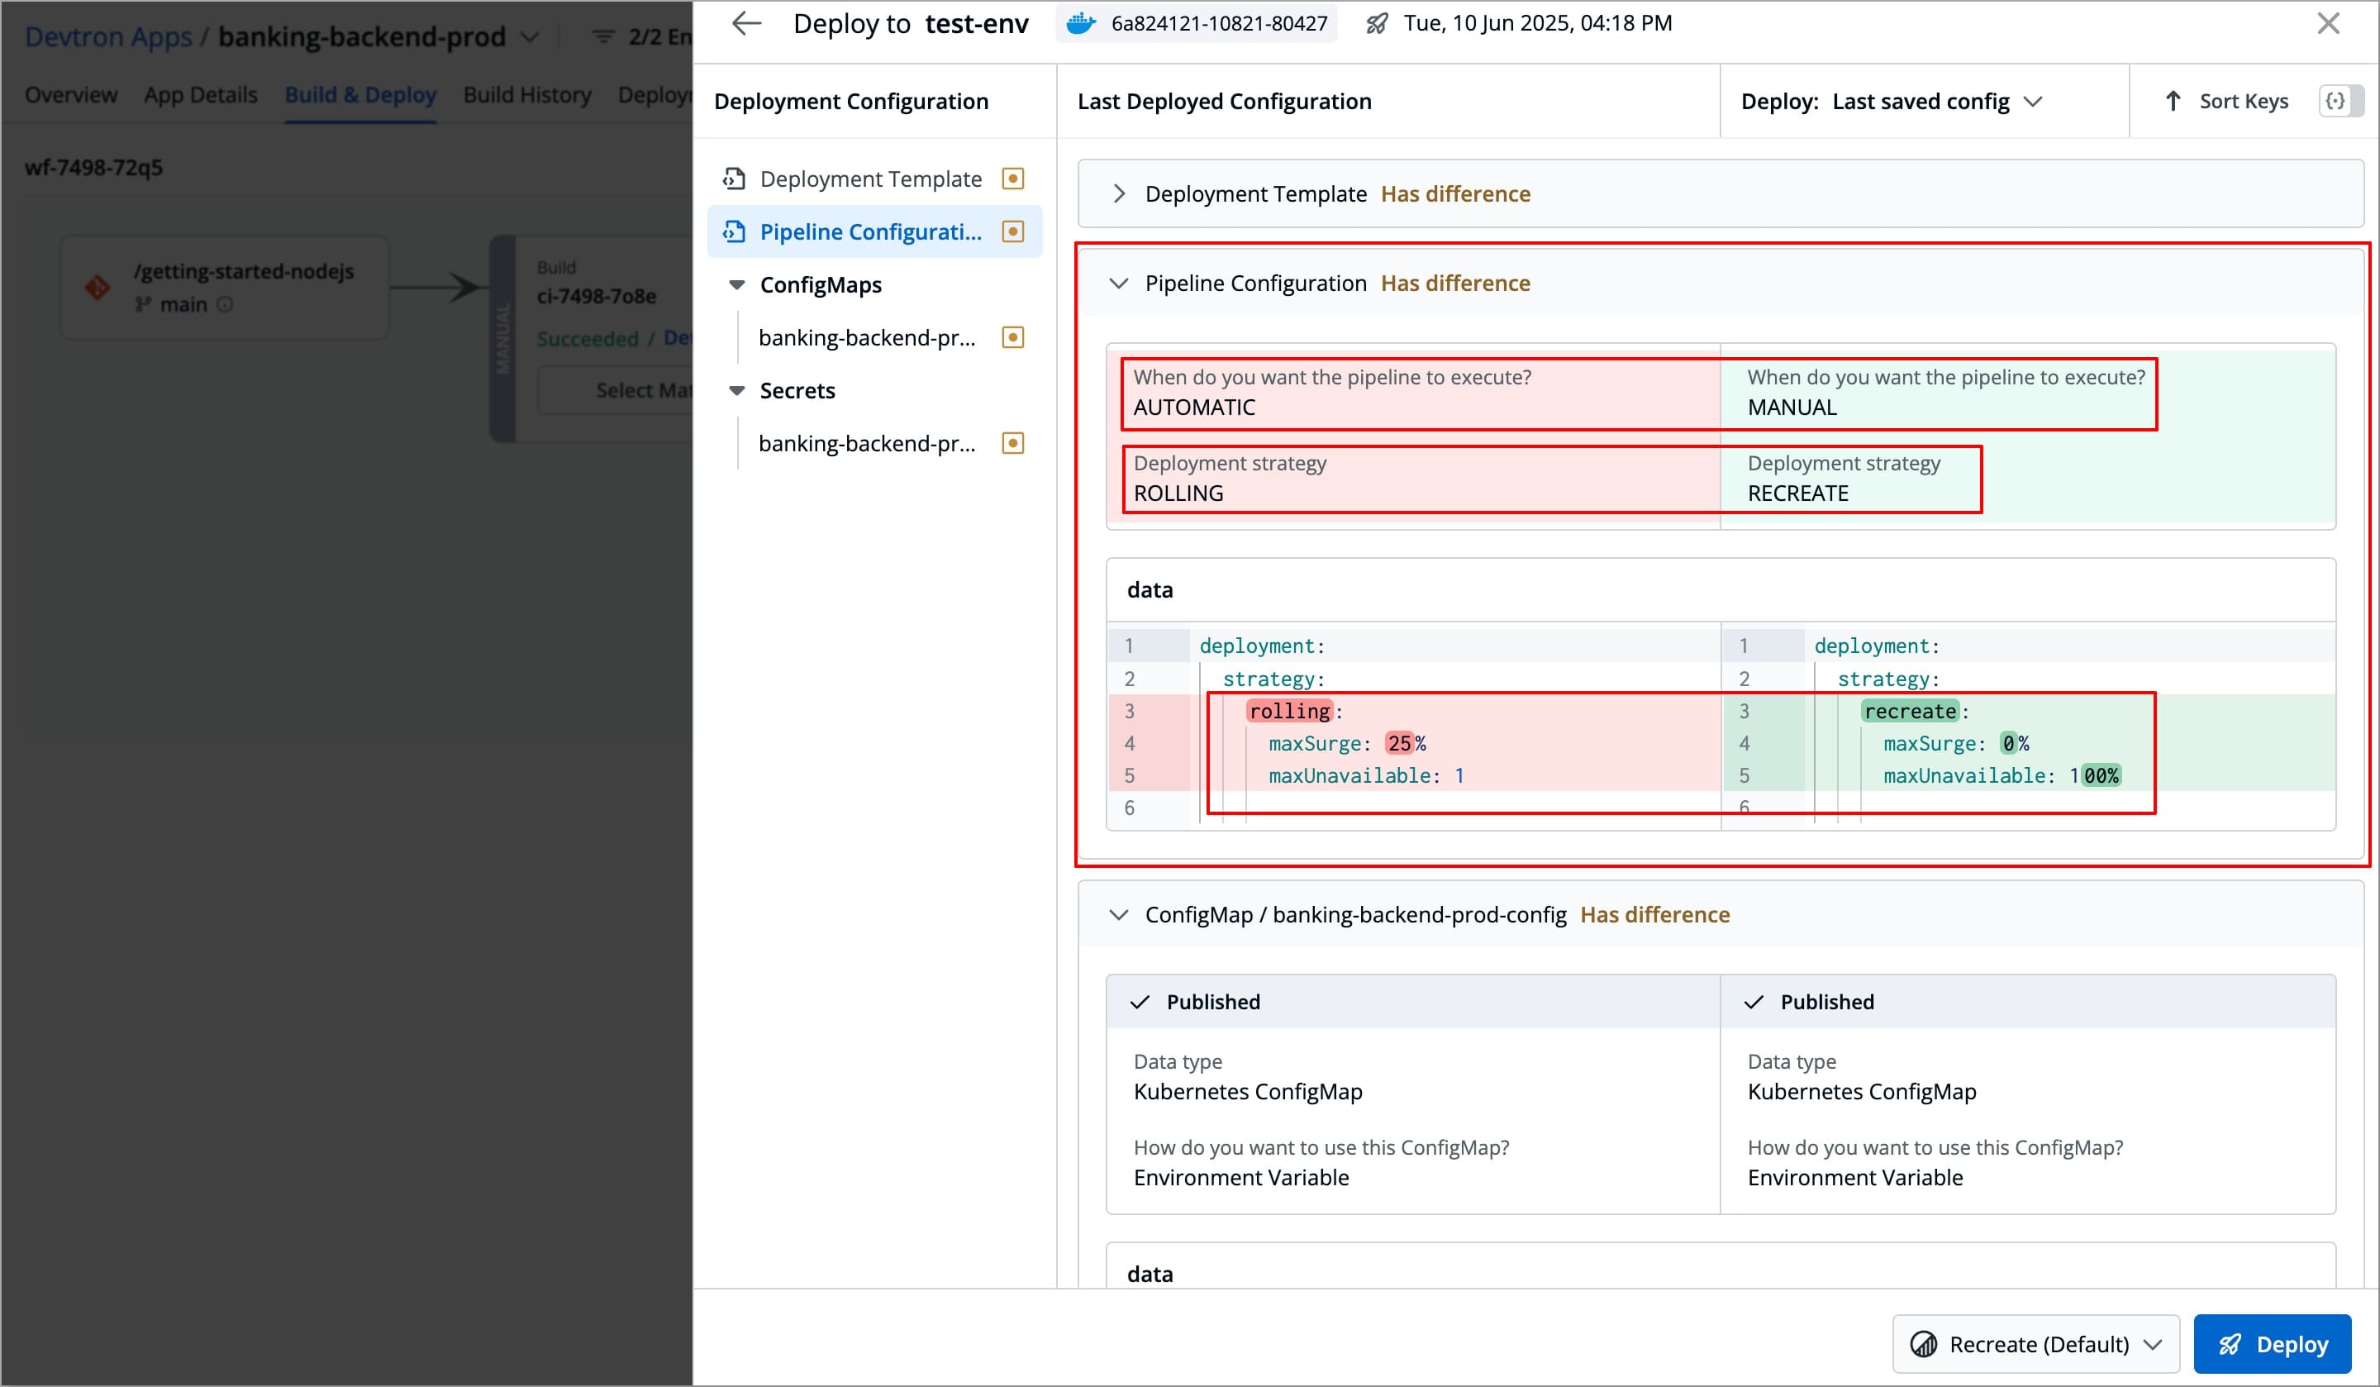The height and width of the screenshot is (1387, 2380).
Task: Click the rocket icon beside the deploy timestamp
Action: point(1378,22)
